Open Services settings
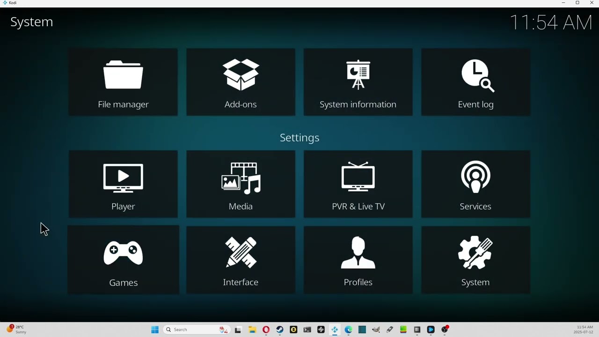This screenshot has width=599, height=337. pyautogui.click(x=475, y=184)
